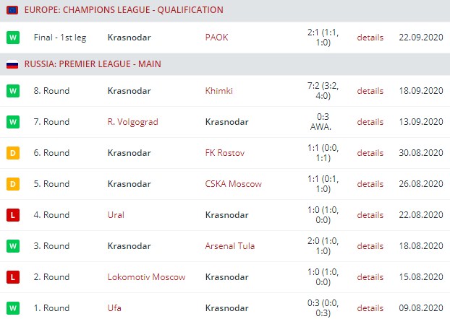Viewport: 450px width, 319px height.
Task: Open Russia Premier League Main header
Action: click(93, 64)
